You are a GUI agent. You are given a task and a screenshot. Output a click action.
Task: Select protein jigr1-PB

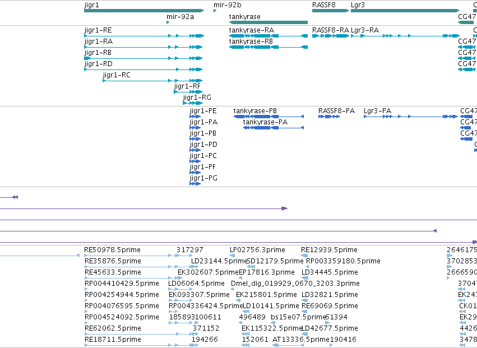pos(195,139)
